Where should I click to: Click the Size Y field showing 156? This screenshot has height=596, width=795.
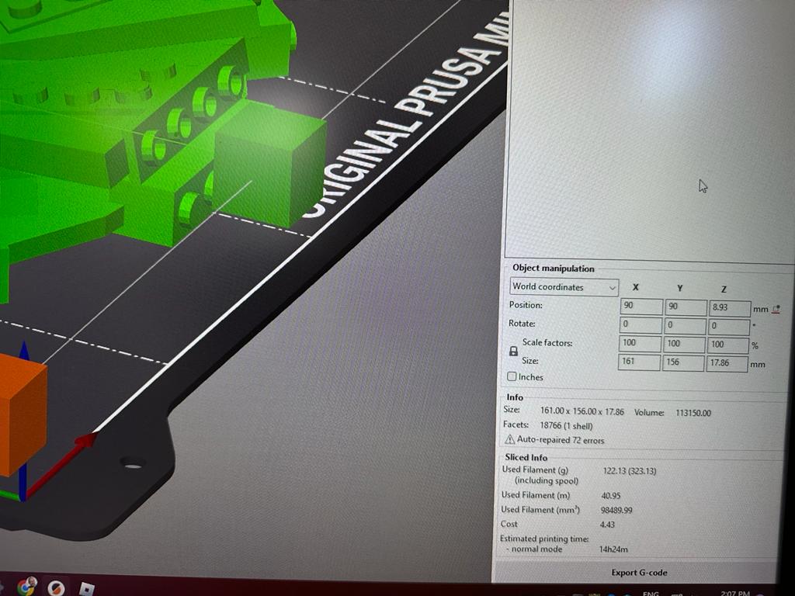(x=683, y=363)
